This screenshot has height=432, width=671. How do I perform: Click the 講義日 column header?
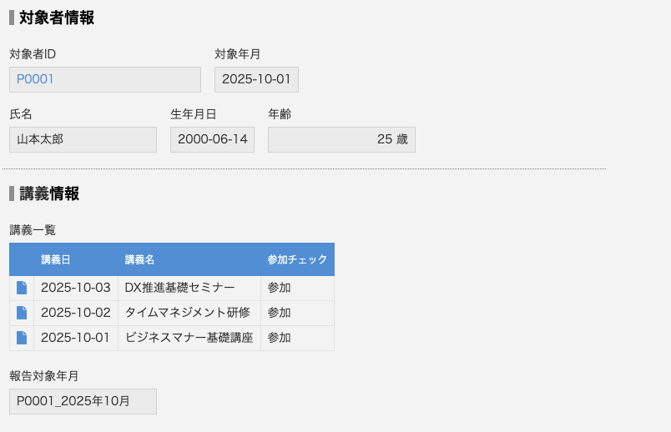coord(56,259)
